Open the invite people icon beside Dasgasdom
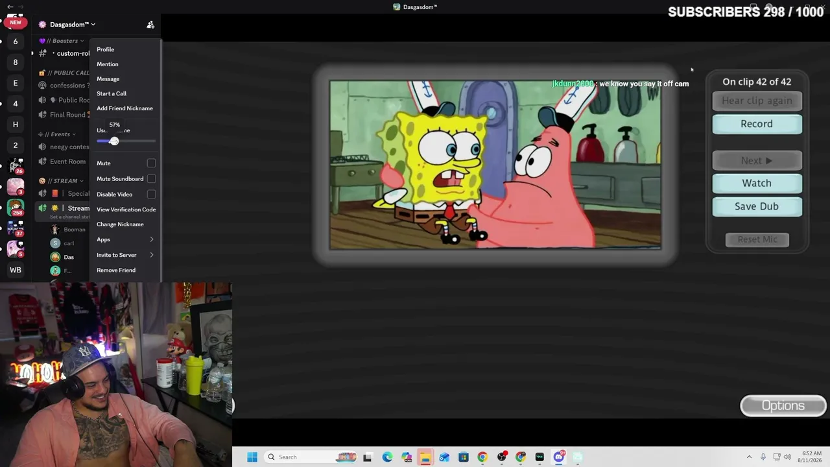Screen dimensions: 830x467 (150, 25)
